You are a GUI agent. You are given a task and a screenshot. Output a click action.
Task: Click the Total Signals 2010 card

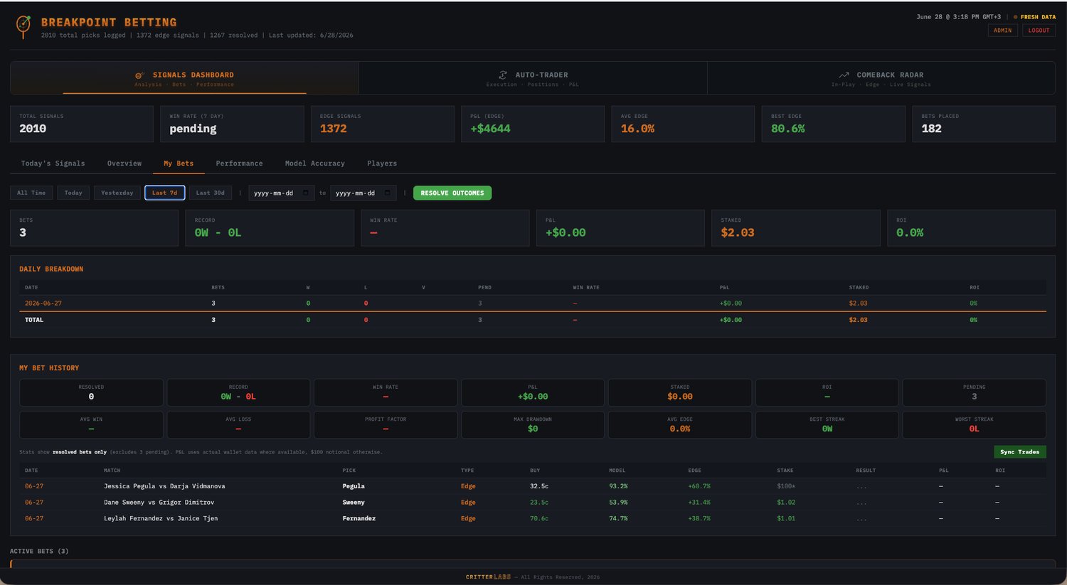(82, 124)
